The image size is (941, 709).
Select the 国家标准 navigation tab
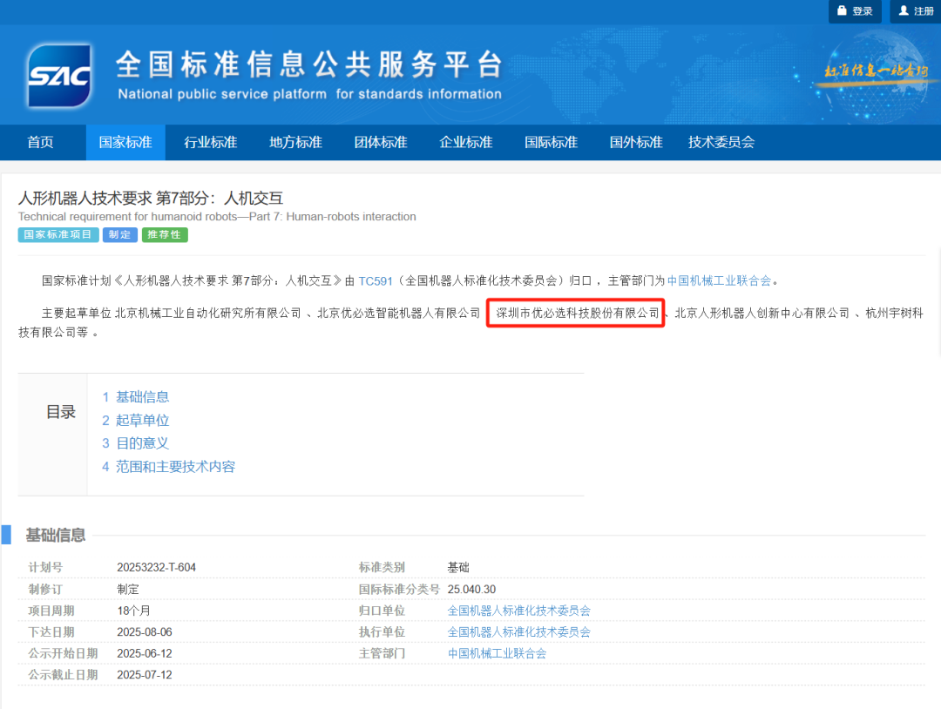pos(125,142)
